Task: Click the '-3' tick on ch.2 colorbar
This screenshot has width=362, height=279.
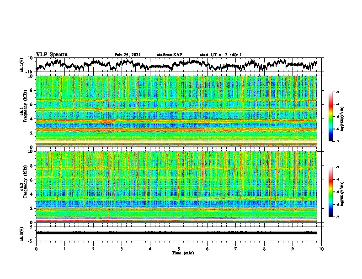Action: tap(337, 167)
